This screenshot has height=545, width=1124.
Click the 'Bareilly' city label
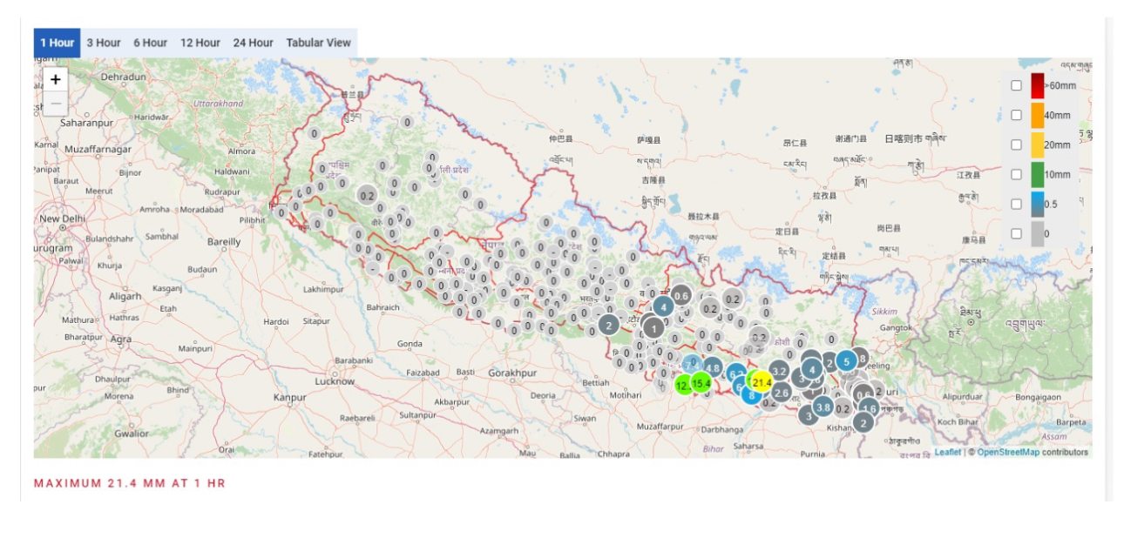coord(224,242)
